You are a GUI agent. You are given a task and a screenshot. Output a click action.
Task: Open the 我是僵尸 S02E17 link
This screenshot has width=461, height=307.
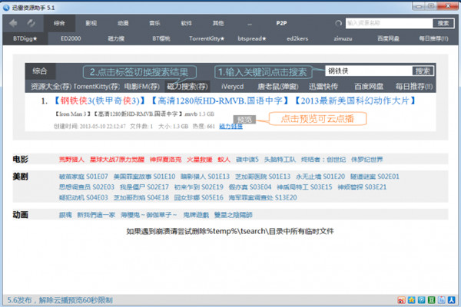click(x=144, y=187)
